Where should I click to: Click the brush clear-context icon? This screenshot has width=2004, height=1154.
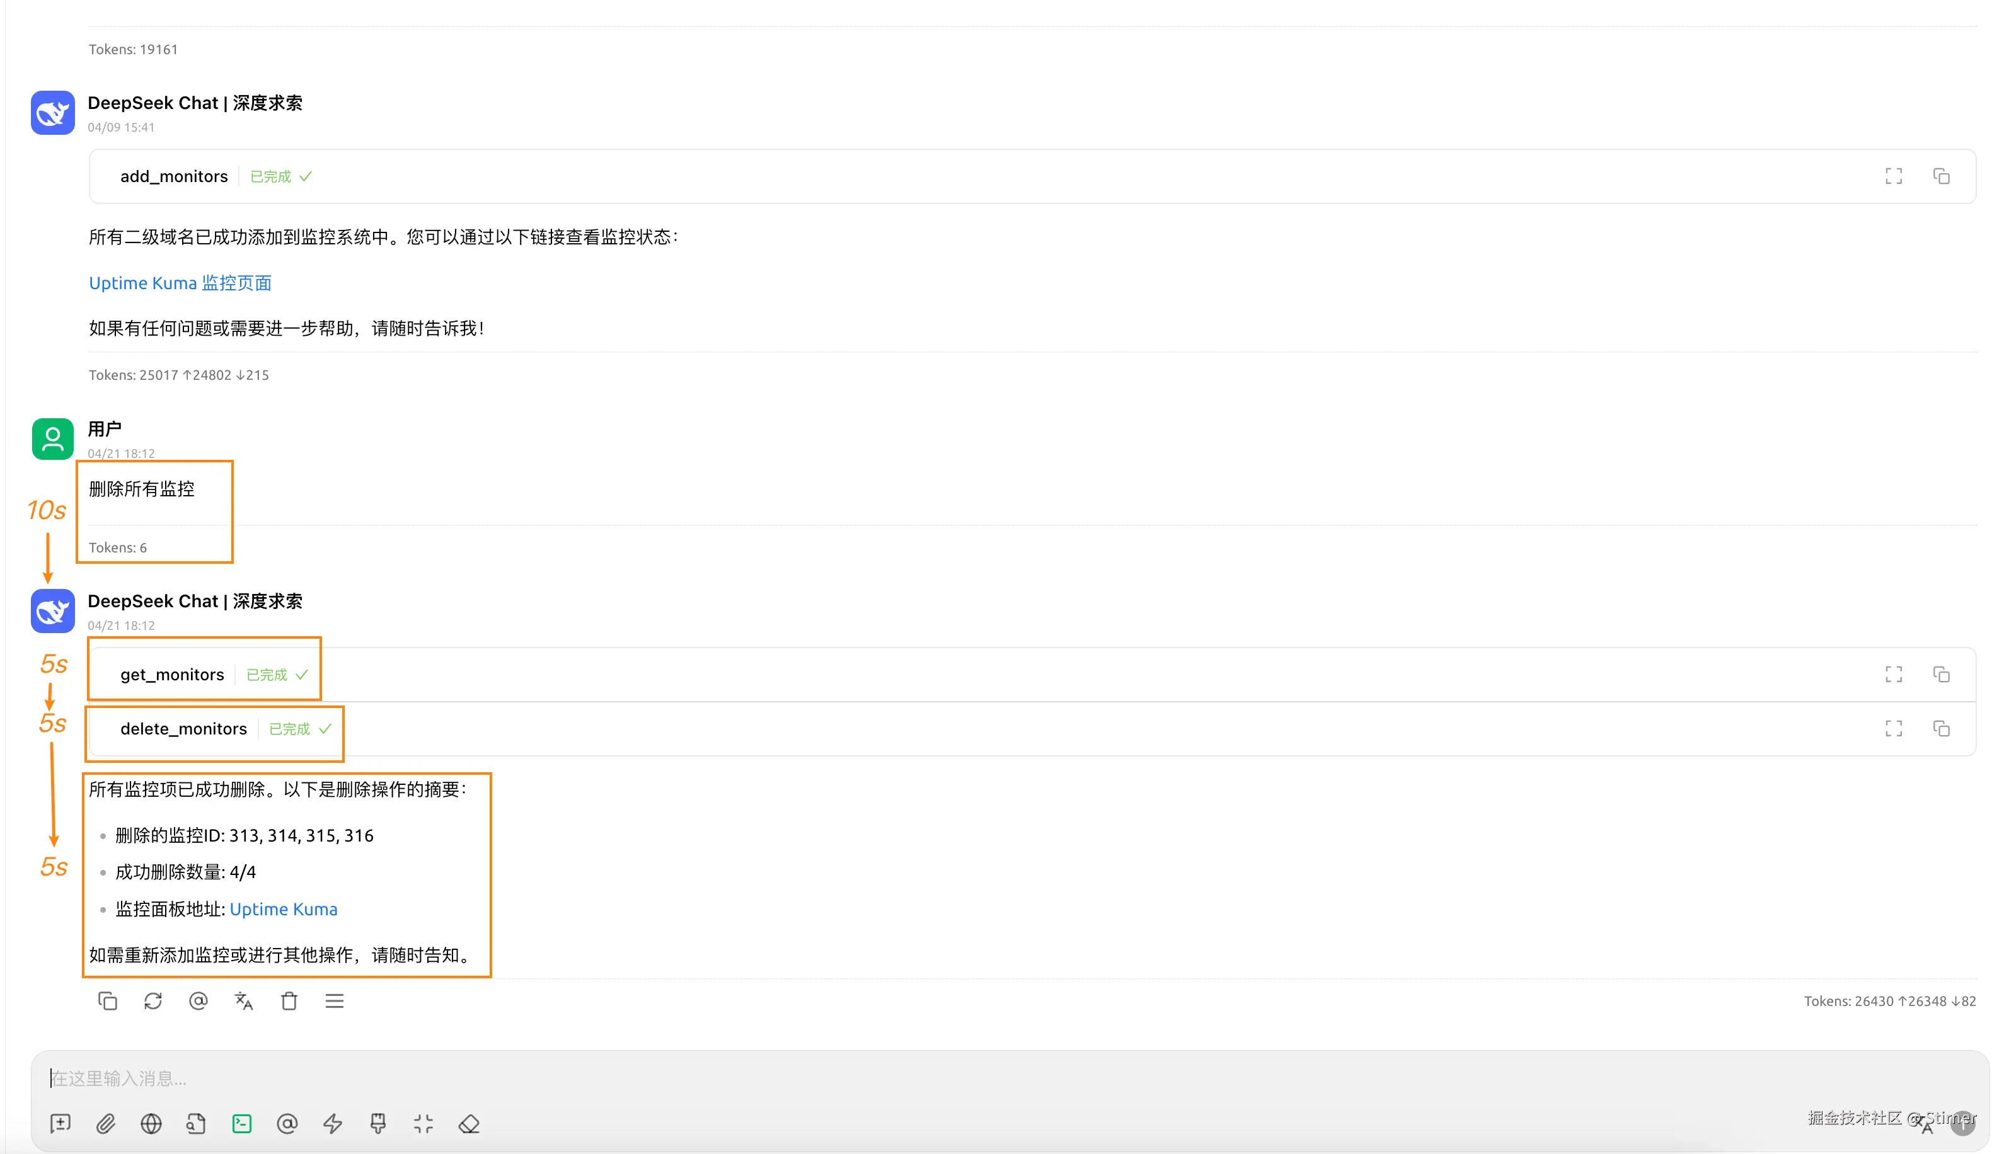point(378,1123)
